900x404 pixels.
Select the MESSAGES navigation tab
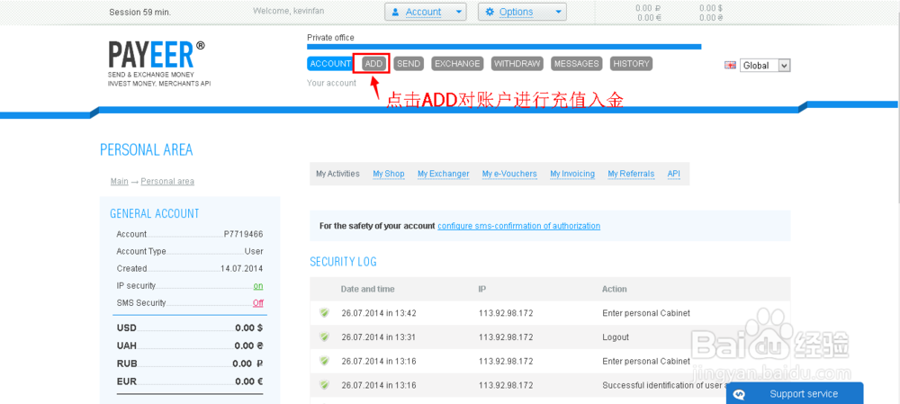pyautogui.click(x=577, y=64)
